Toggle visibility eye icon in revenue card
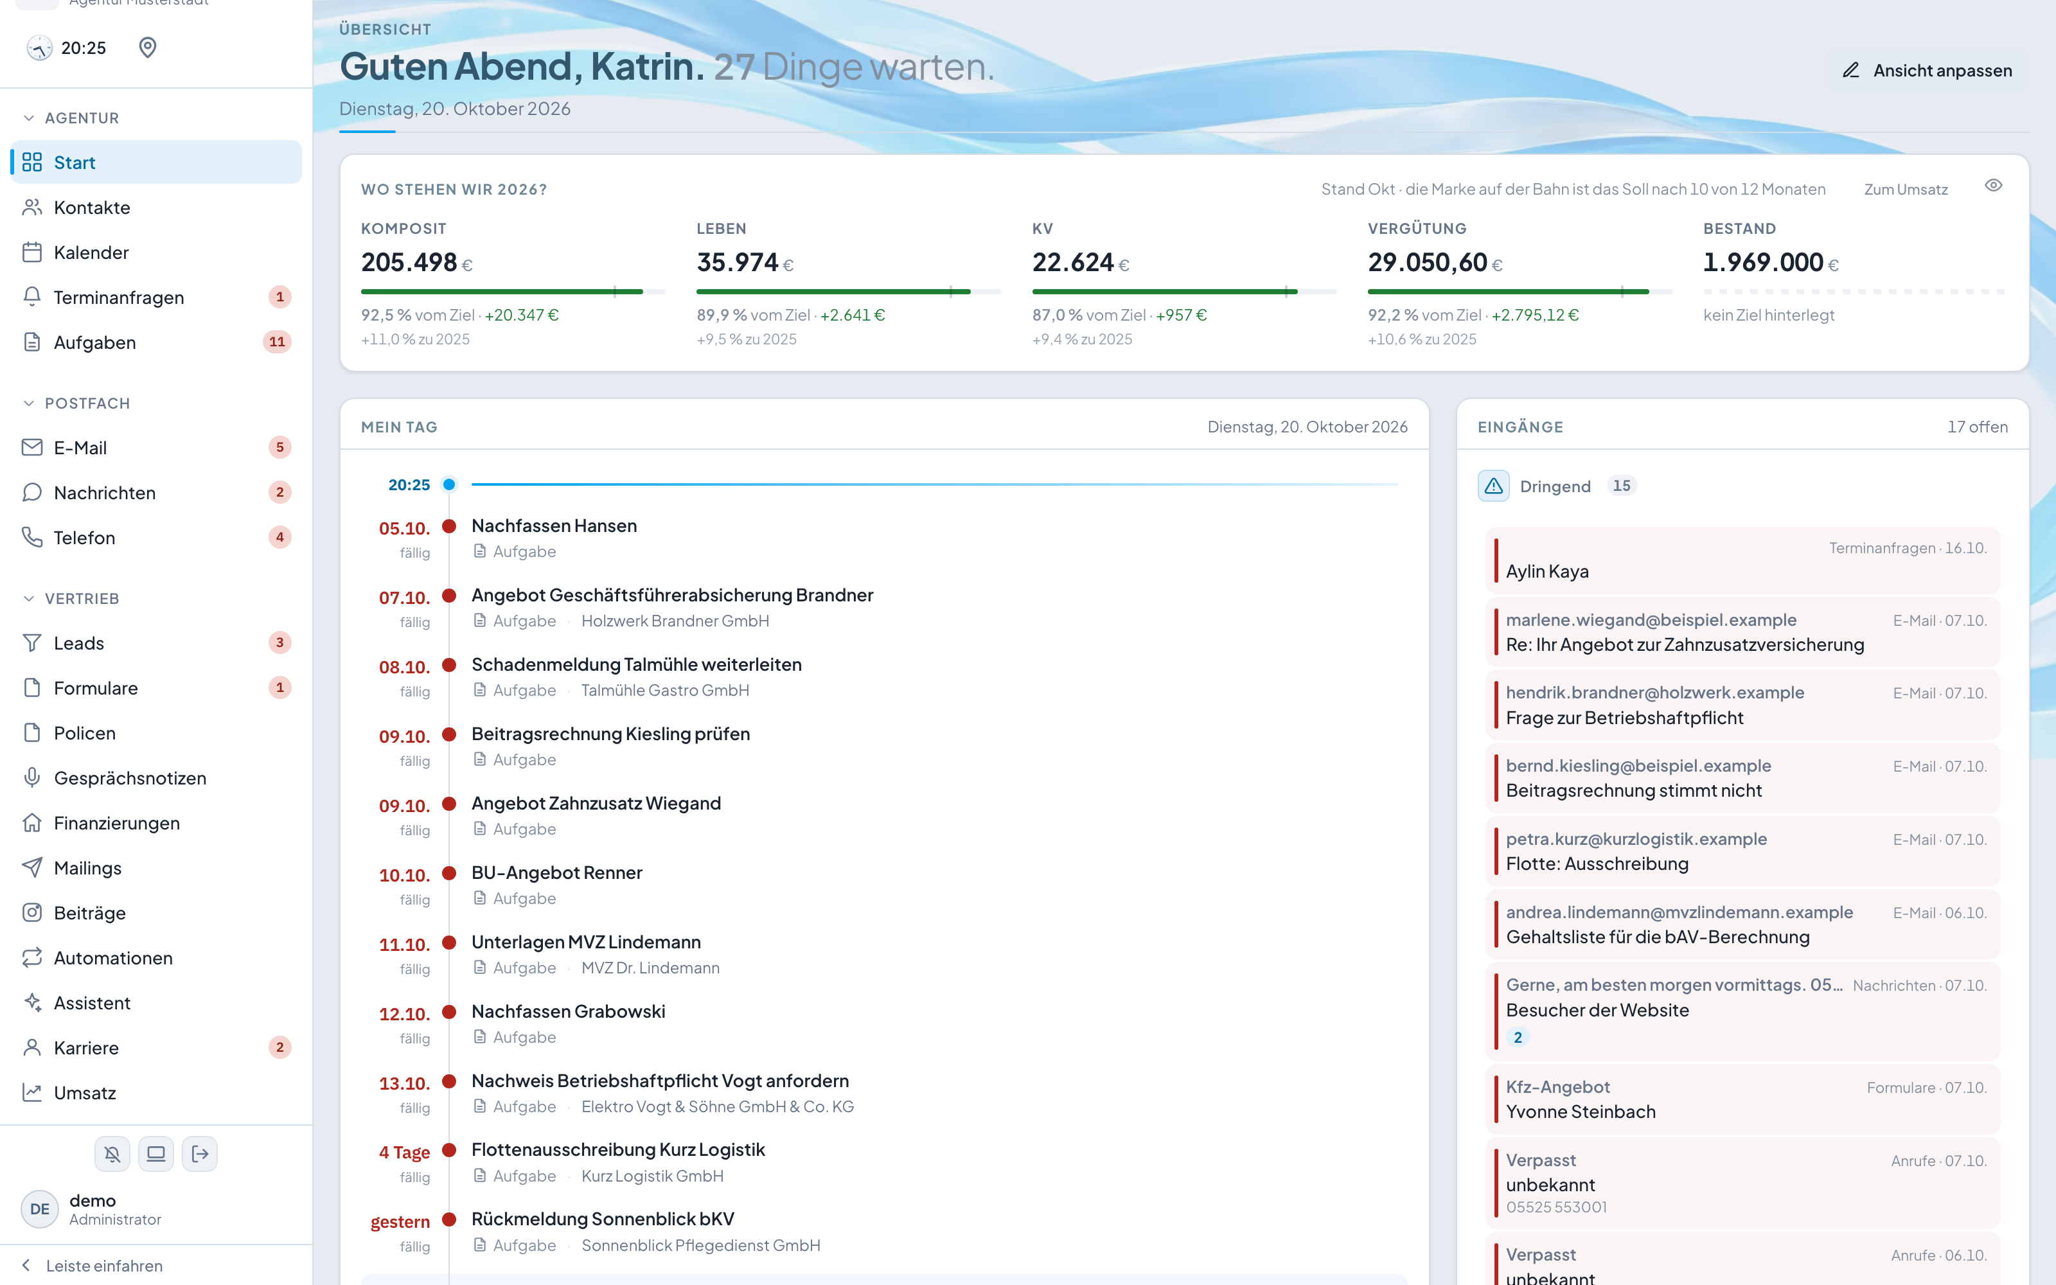2056x1285 pixels. (1993, 186)
